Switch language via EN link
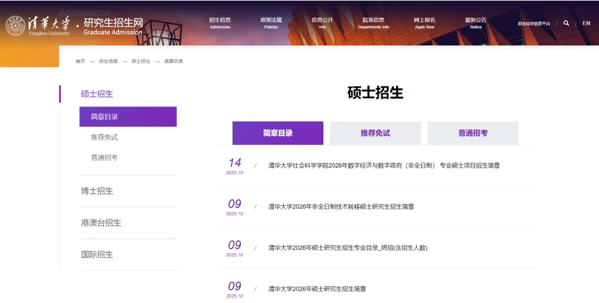 pos(586,23)
